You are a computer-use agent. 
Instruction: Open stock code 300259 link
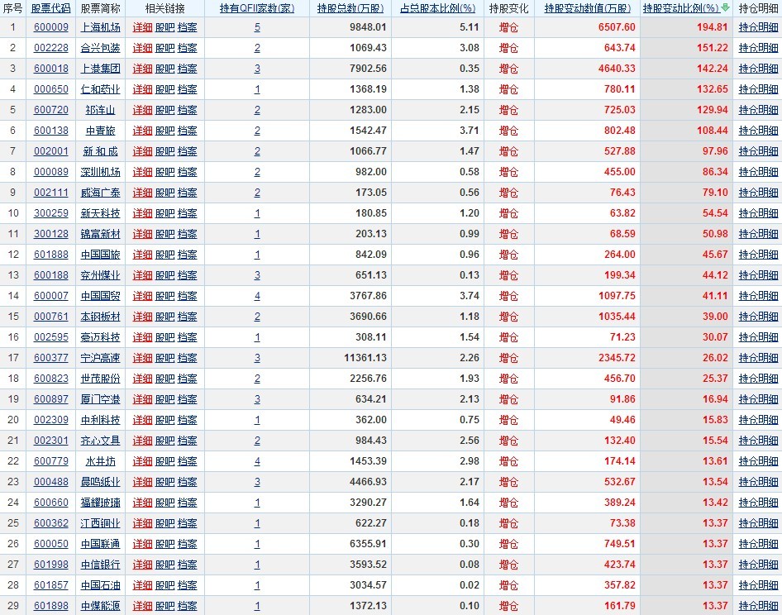tap(51, 213)
